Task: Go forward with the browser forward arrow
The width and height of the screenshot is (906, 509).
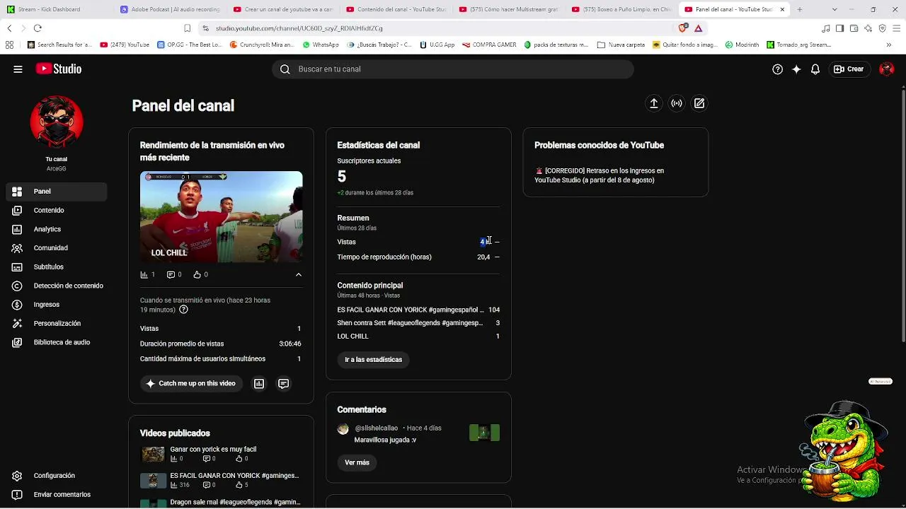Action: 23,28
